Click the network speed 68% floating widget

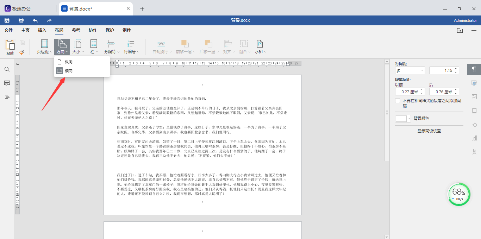459,194
